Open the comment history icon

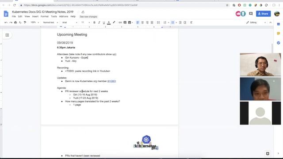point(251,14)
